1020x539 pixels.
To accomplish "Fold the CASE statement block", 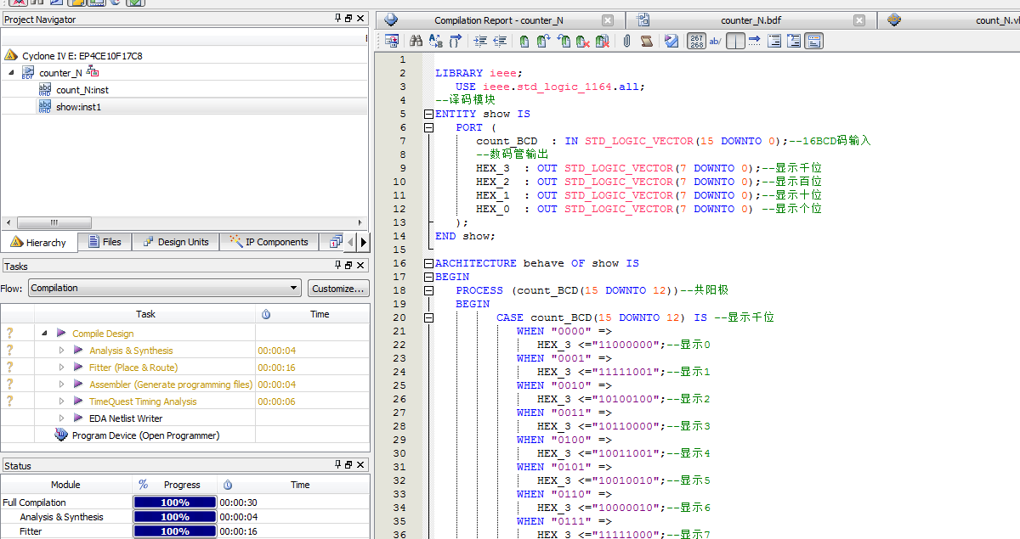I will 428,317.
